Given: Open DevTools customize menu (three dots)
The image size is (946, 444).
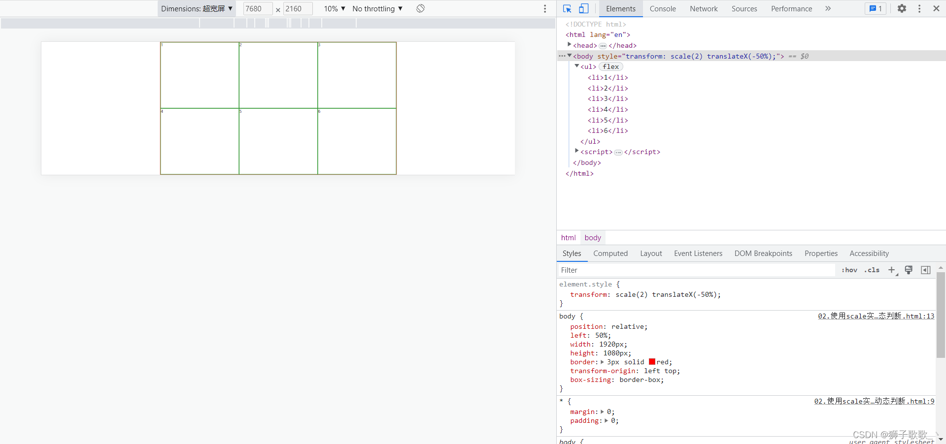Looking at the screenshot, I should (x=919, y=9).
